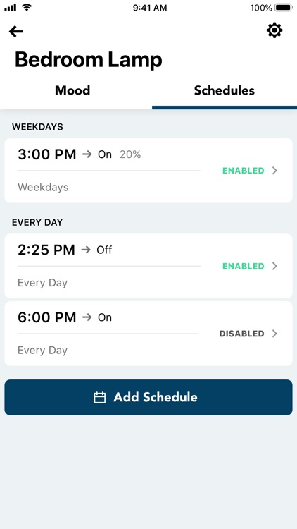Expand the 2:25 PM schedule chevron
Screen dimensions: 297x529
point(274,266)
